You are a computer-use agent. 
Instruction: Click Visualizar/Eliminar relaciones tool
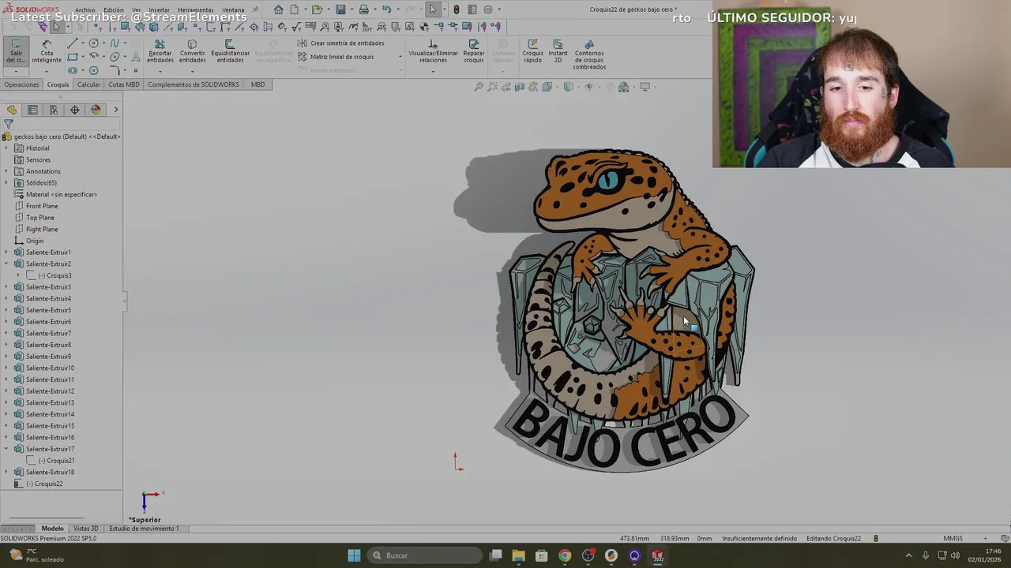(433, 51)
